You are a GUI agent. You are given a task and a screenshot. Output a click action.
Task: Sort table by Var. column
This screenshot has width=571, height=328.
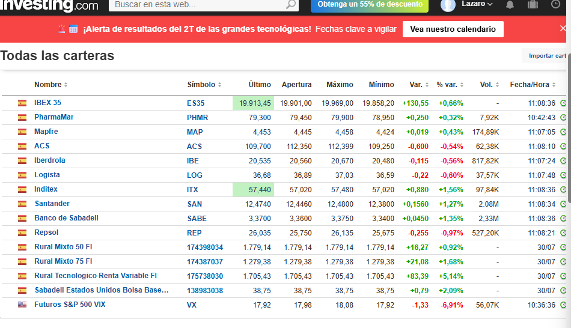[419, 85]
